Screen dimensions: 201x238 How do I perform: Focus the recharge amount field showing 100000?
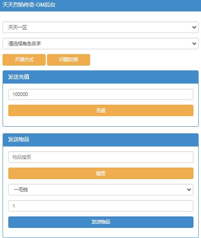pyautogui.click(x=101, y=94)
